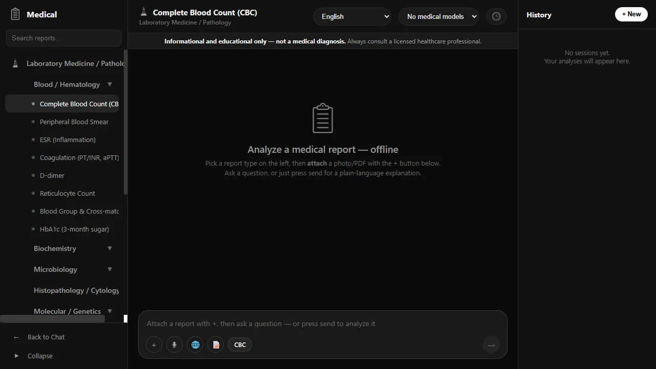Click the "Analyze a medical report — offline" heading
Screen dimensions: 656x369
tap(323, 150)
